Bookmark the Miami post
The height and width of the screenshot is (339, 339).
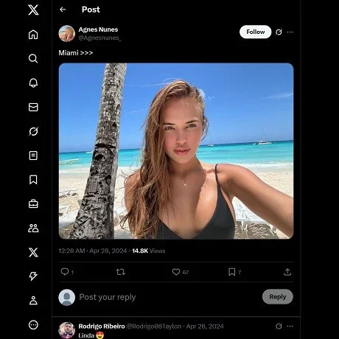231,272
